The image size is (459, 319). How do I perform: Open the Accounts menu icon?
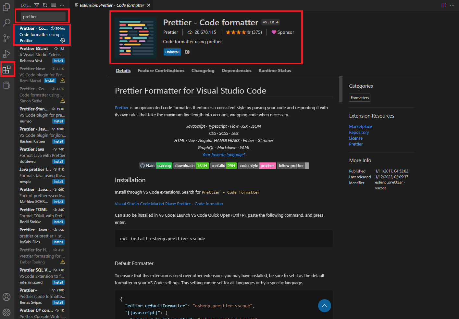(6, 297)
